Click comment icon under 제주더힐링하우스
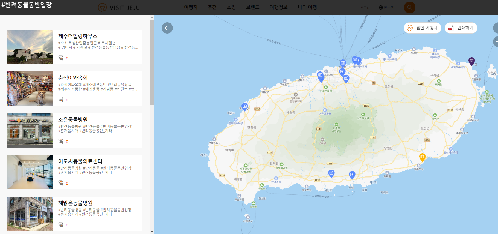Screen dimensions: 498x234 [61, 58]
